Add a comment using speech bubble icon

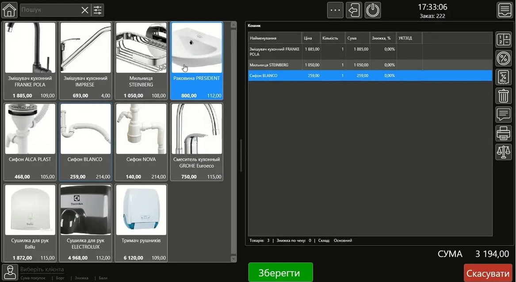[503, 114]
